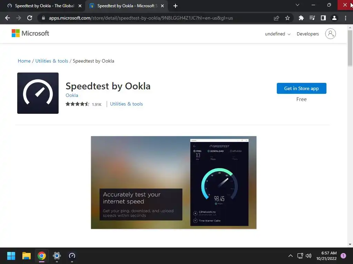Open the Extensions puzzle icon

(x=301, y=18)
